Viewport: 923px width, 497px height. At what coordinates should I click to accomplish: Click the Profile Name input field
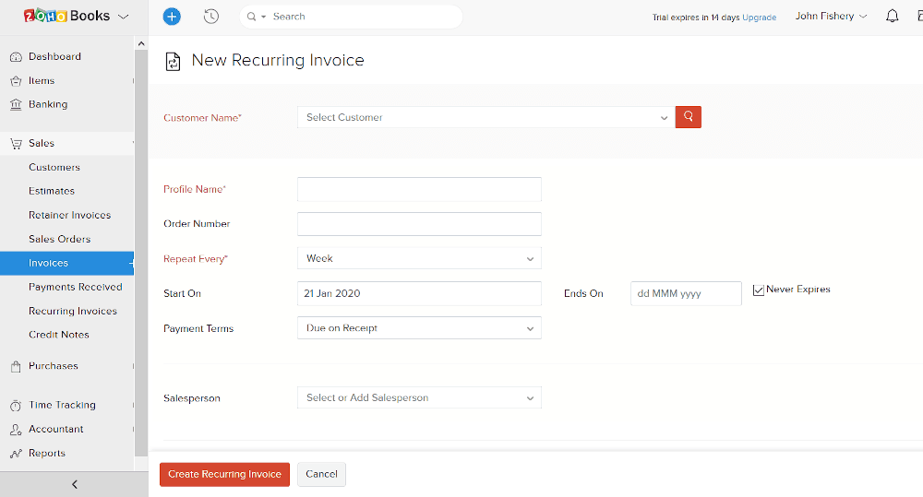[x=419, y=189]
